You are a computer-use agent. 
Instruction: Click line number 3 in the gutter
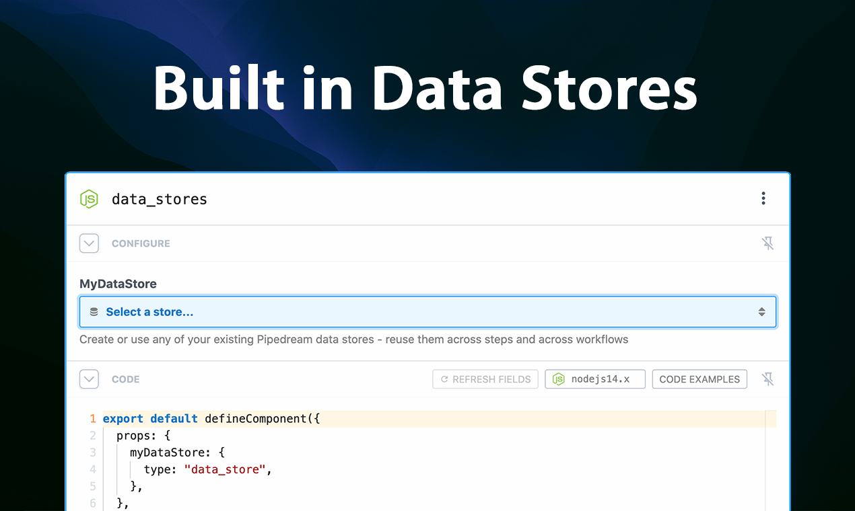point(93,453)
